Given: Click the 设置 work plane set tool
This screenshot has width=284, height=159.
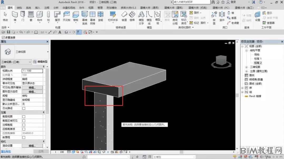Looking at the screenshot, I should (x=258, y=16).
